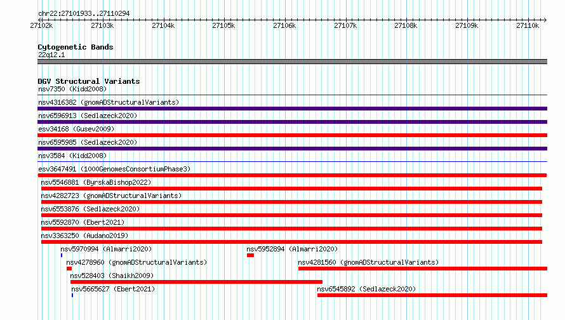The height and width of the screenshot is (320, 565).
Task: Select the red bar under nsv5546881
Action: (x=291, y=189)
